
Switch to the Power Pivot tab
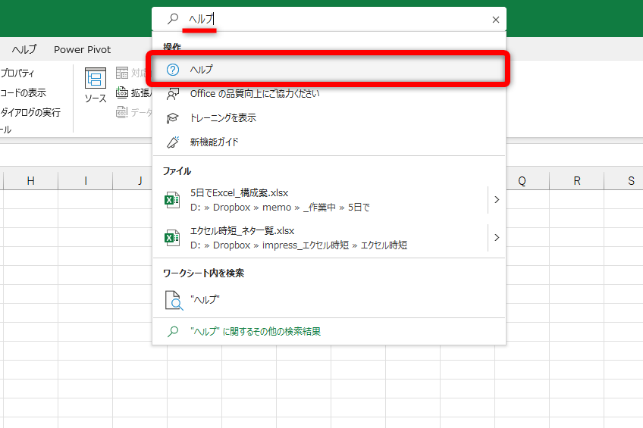[x=83, y=49]
